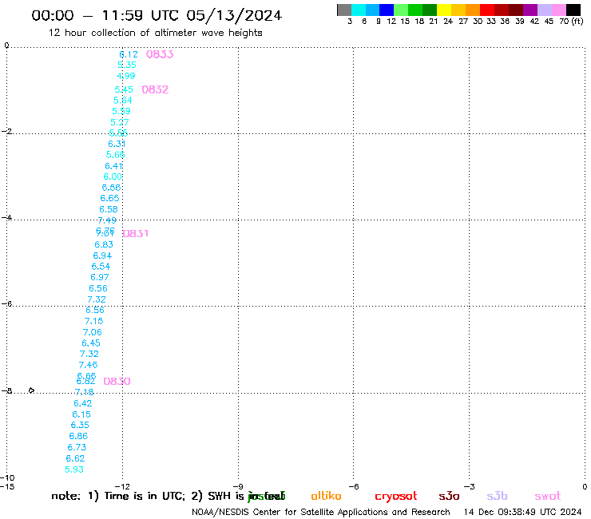Select the measurement '7.18'
This screenshot has height=519, width=591.
[x=84, y=392]
